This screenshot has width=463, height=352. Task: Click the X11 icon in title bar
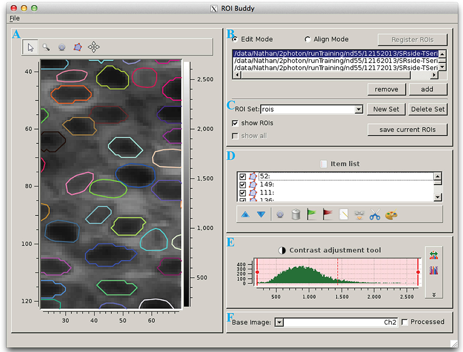(x=214, y=9)
